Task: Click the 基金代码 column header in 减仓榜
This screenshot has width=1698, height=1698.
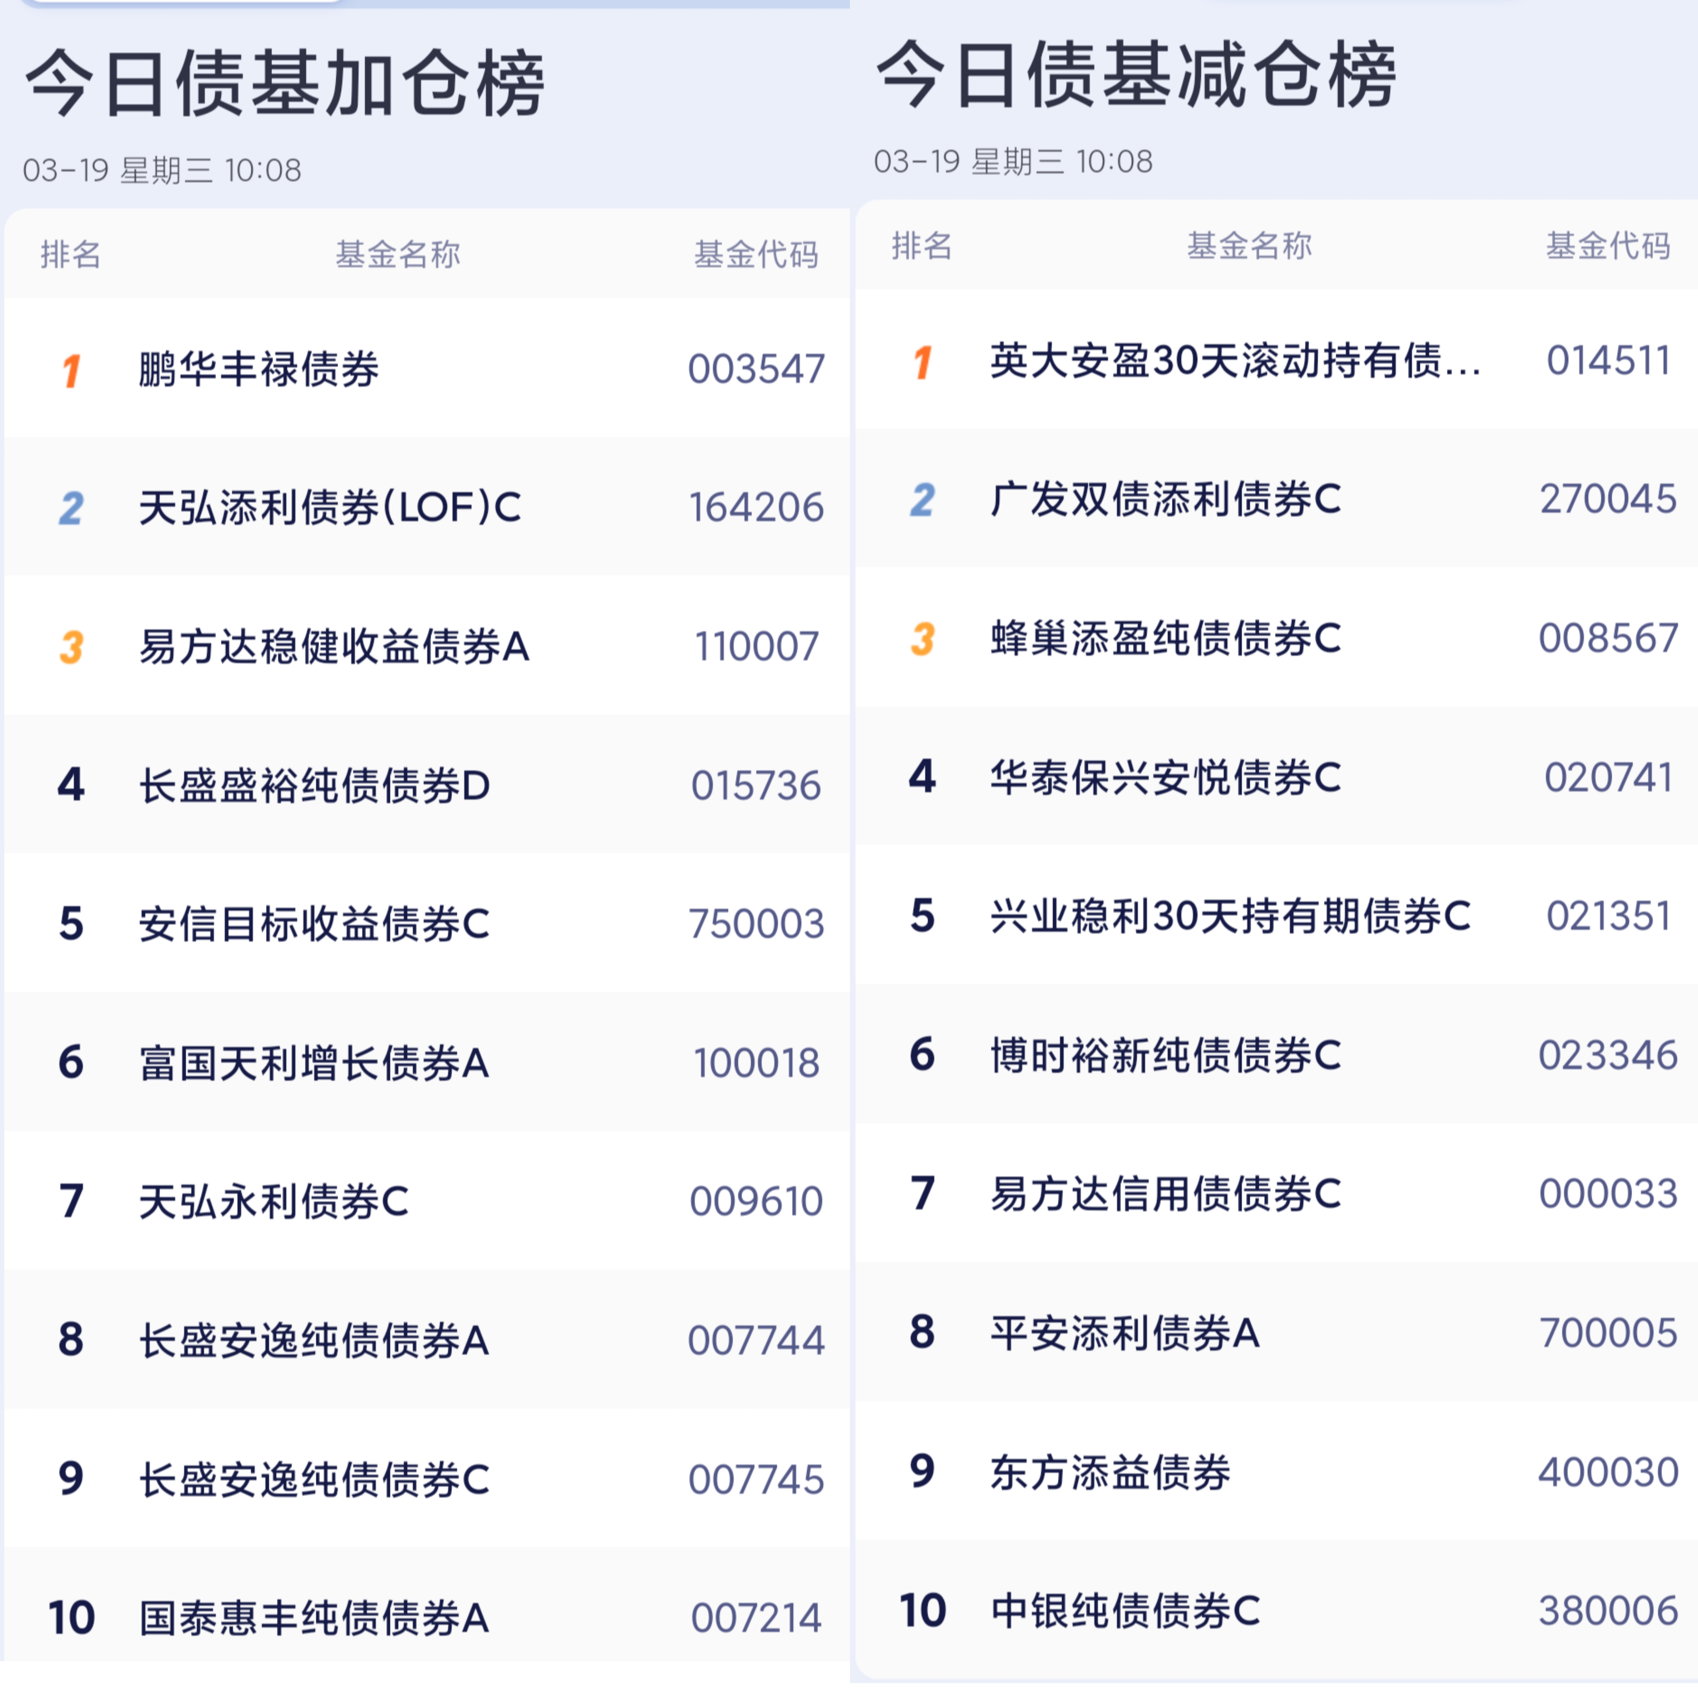Action: pos(1608,246)
